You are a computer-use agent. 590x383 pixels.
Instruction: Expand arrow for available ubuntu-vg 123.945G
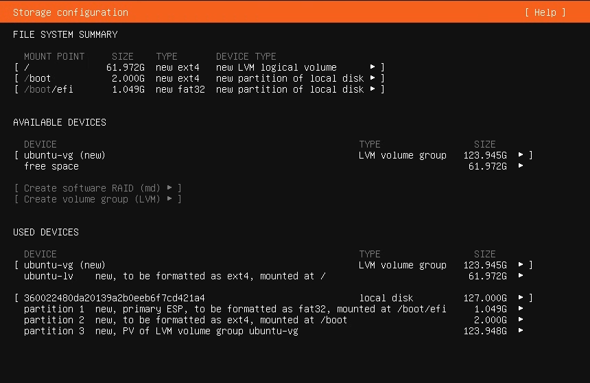tap(521, 155)
